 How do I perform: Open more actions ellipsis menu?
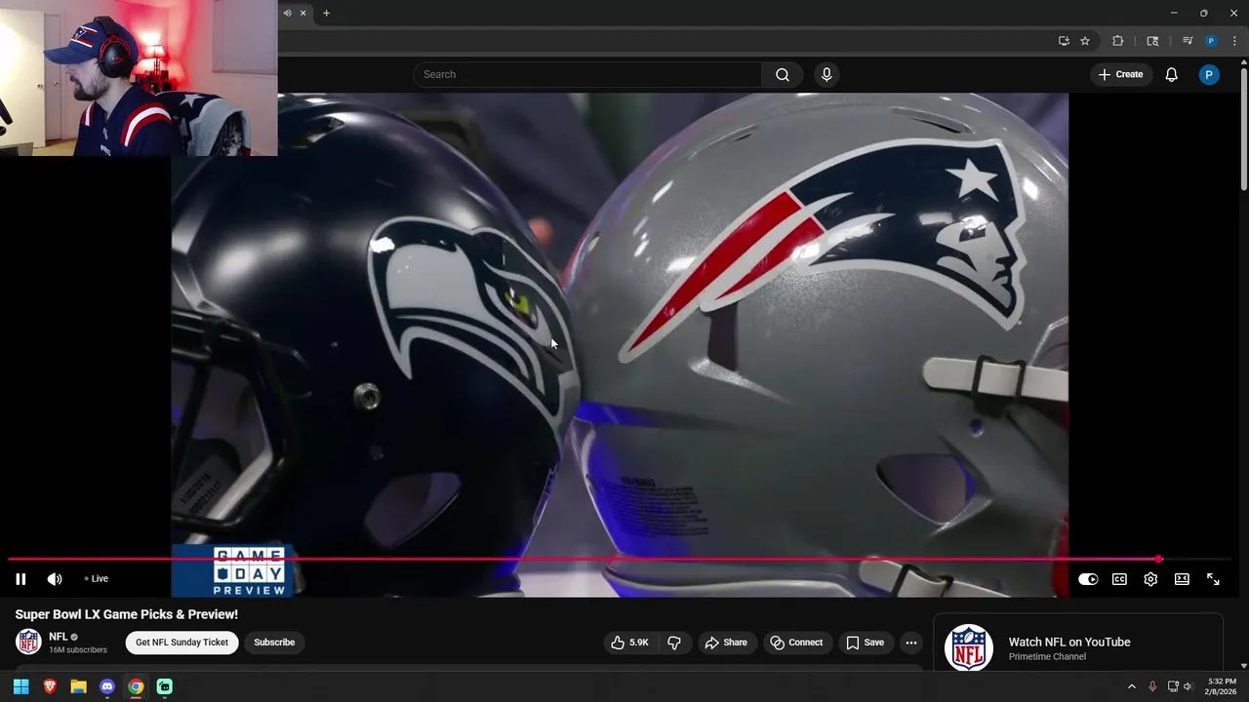(x=911, y=643)
